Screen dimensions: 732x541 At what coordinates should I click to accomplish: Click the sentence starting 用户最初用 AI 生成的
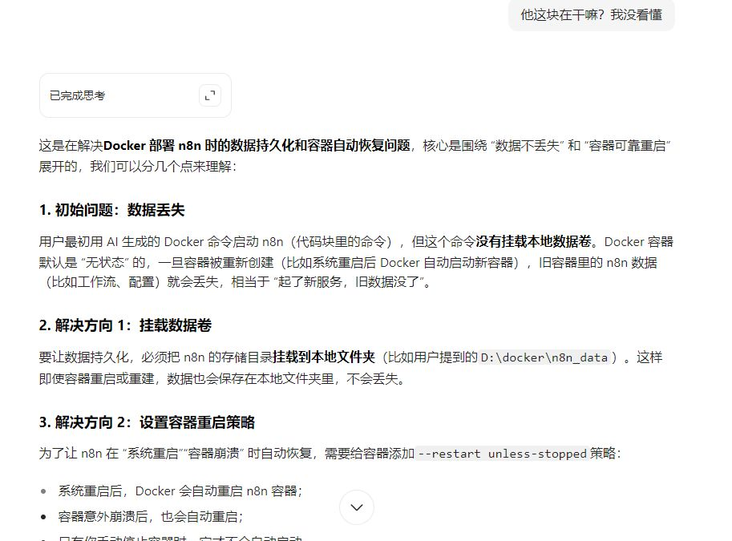pos(356,262)
